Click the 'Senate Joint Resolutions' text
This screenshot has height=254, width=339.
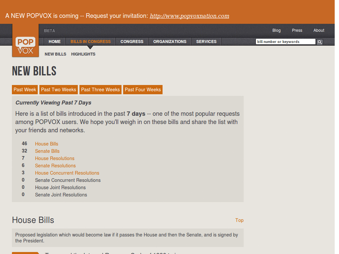pos(61,195)
